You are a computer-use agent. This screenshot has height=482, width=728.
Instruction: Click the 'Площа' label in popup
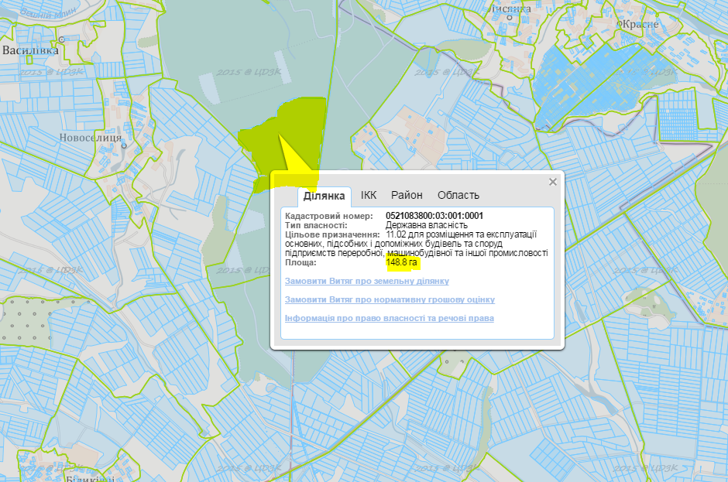point(303,263)
